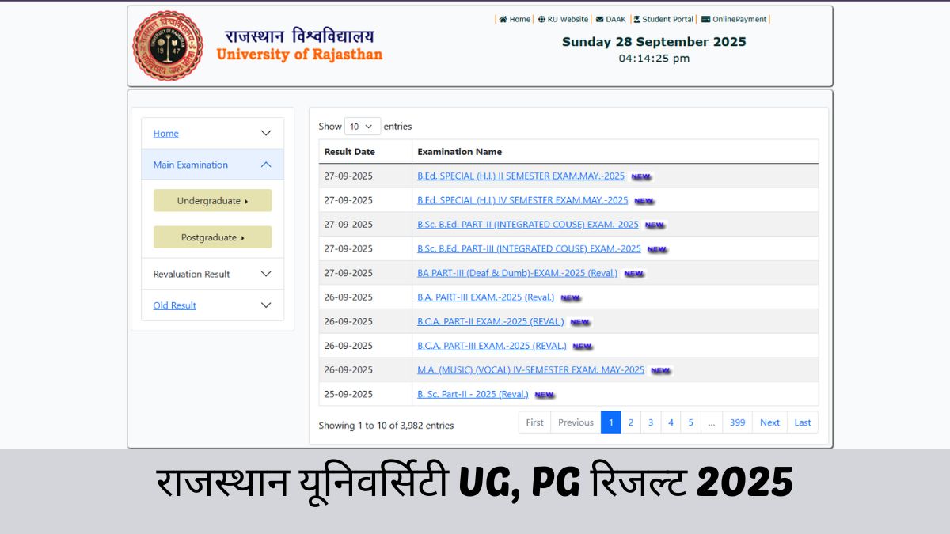Click NEW badge beside B.C.A. PART-II Reval
The image size is (950, 534).
coord(580,322)
